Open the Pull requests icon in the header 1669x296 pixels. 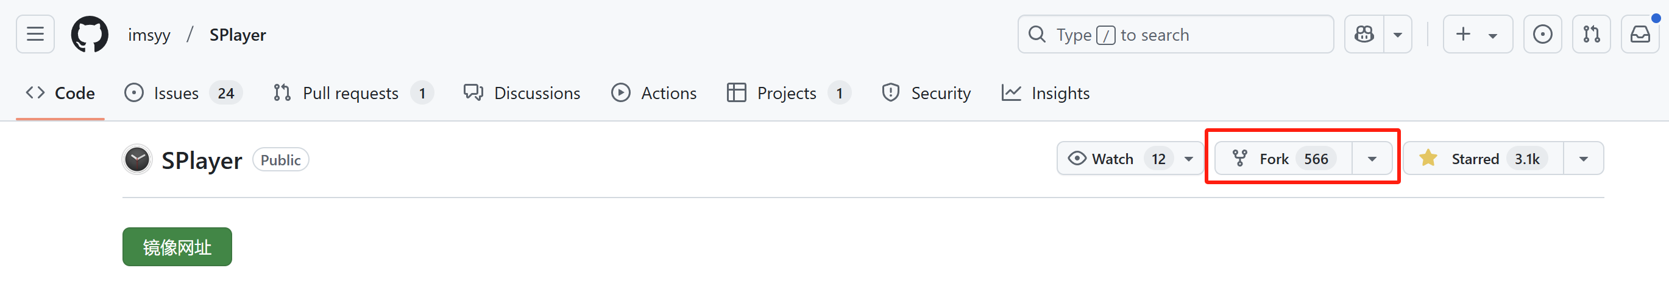(x=1591, y=34)
